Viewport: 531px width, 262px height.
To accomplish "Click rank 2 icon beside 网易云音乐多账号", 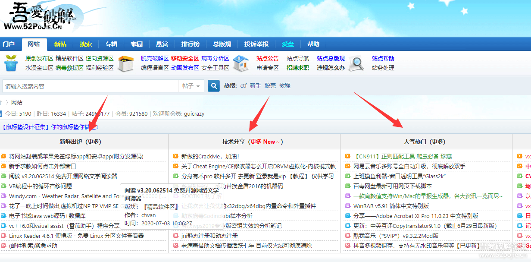I will click(x=348, y=166).
